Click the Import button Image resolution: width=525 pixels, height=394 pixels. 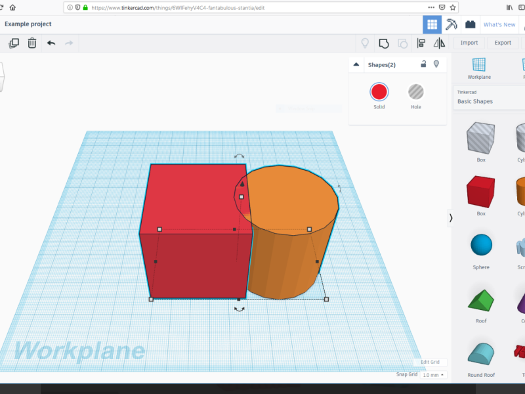pos(469,43)
